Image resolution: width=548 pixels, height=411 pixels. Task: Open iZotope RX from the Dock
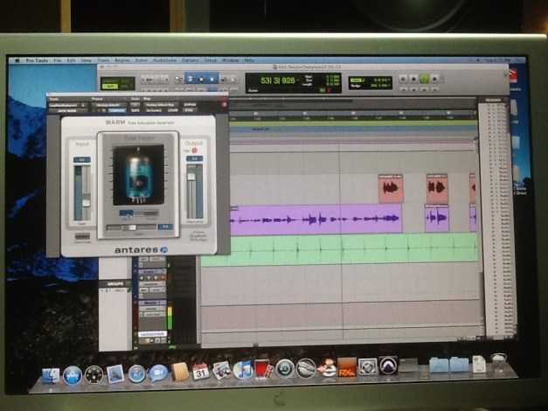[347, 367]
